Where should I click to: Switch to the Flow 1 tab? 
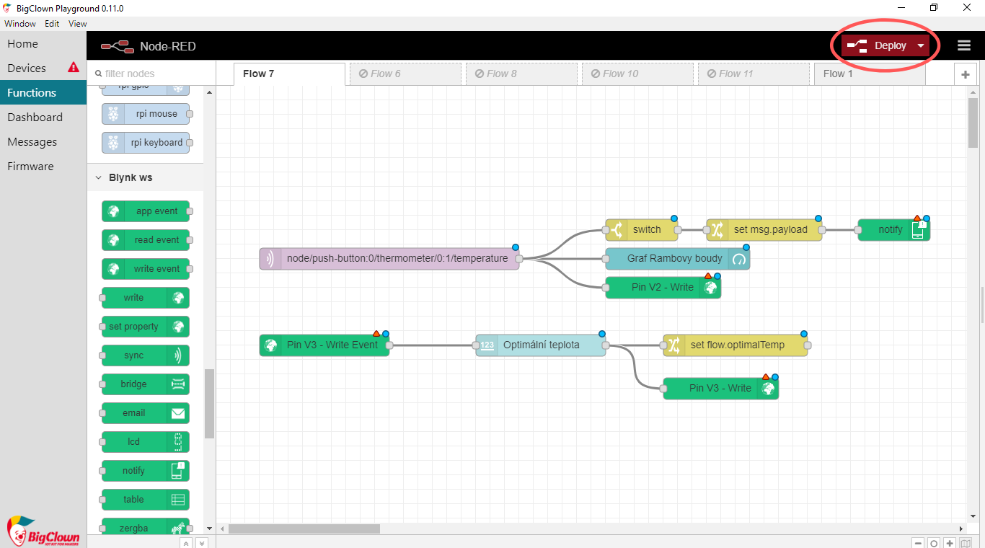pos(869,74)
